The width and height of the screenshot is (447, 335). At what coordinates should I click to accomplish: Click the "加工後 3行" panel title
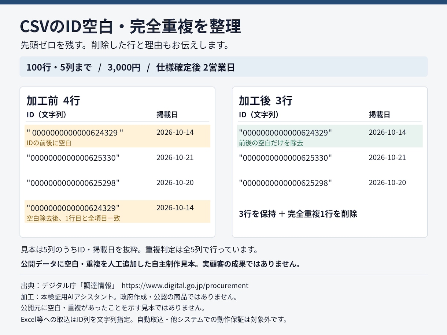click(x=265, y=100)
